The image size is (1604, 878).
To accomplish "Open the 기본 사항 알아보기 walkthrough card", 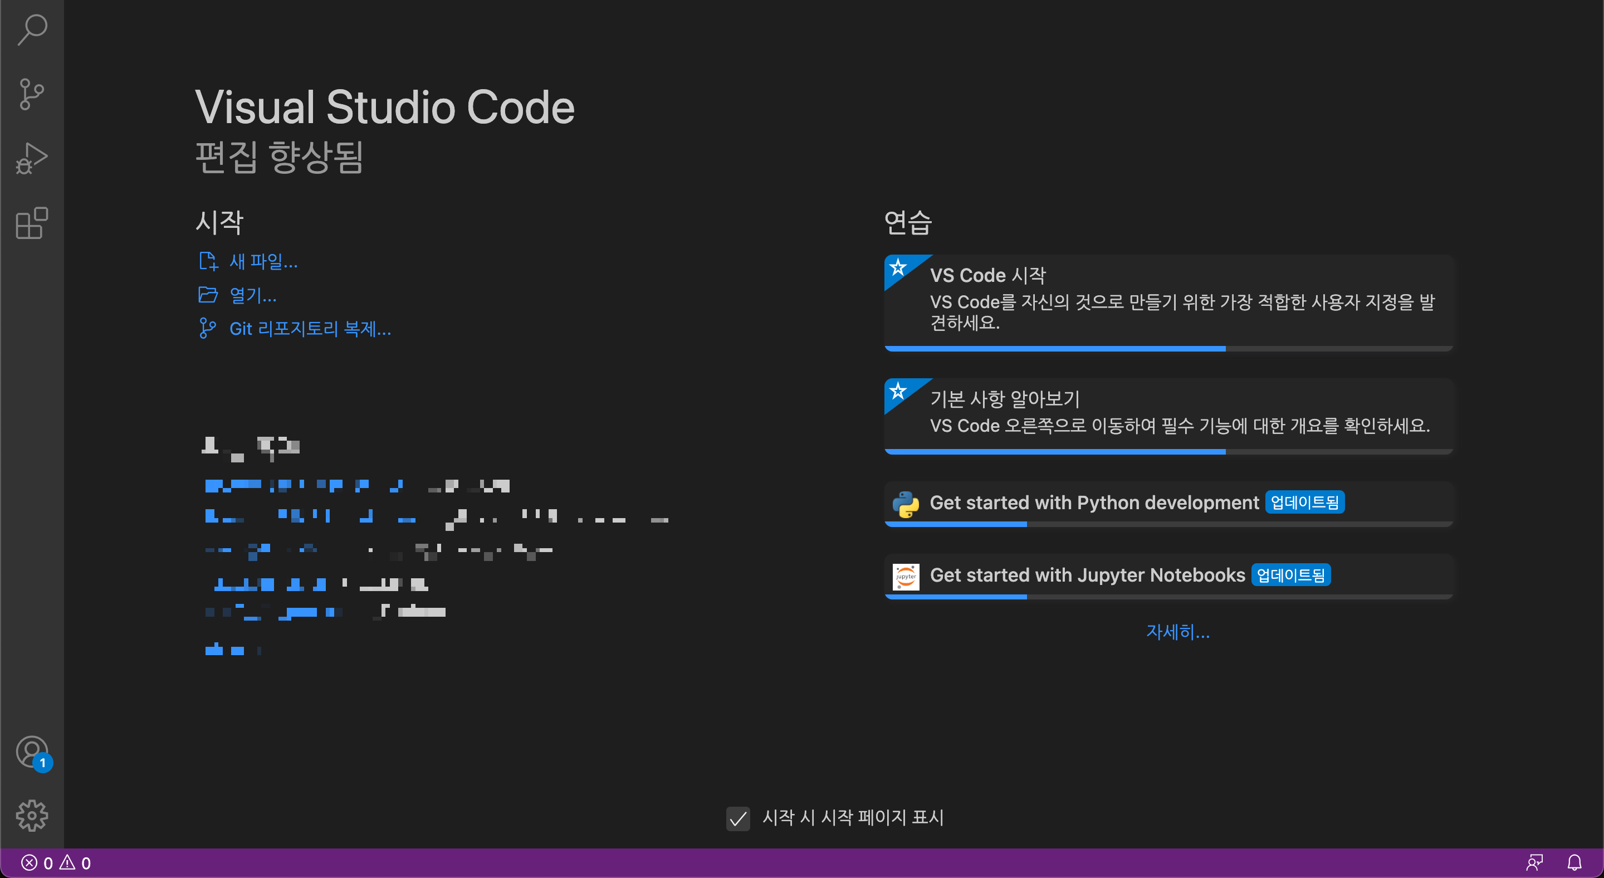I will (x=1168, y=416).
